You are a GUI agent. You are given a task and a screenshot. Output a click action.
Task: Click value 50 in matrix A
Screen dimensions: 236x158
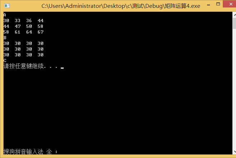pyautogui.click(x=29, y=26)
